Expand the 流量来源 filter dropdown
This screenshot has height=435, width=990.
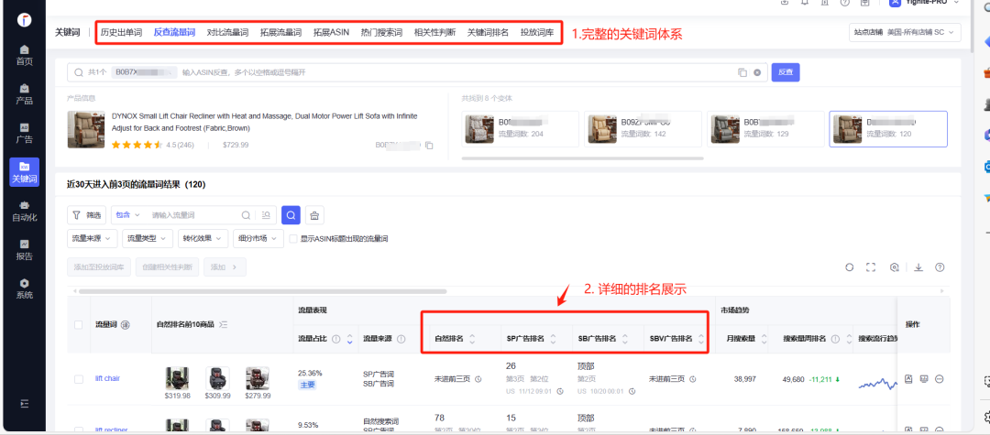93,239
